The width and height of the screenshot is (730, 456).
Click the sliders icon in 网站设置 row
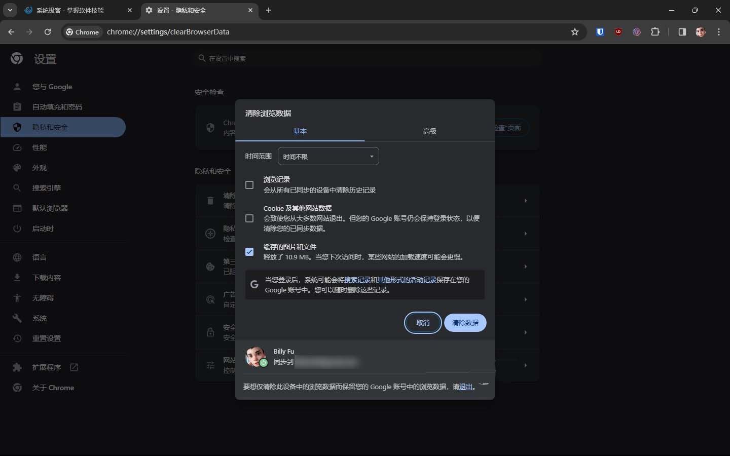click(210, 365)
